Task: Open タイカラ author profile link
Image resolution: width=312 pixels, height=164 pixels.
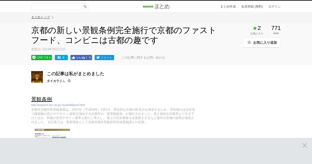Action: coord(53,81)
